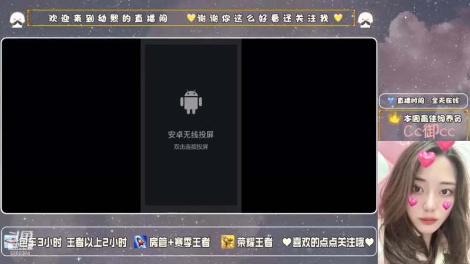Click the 荣耀王者 text
Image resolution: width=470 pixels, height=264 pixels.
[255, 242]
